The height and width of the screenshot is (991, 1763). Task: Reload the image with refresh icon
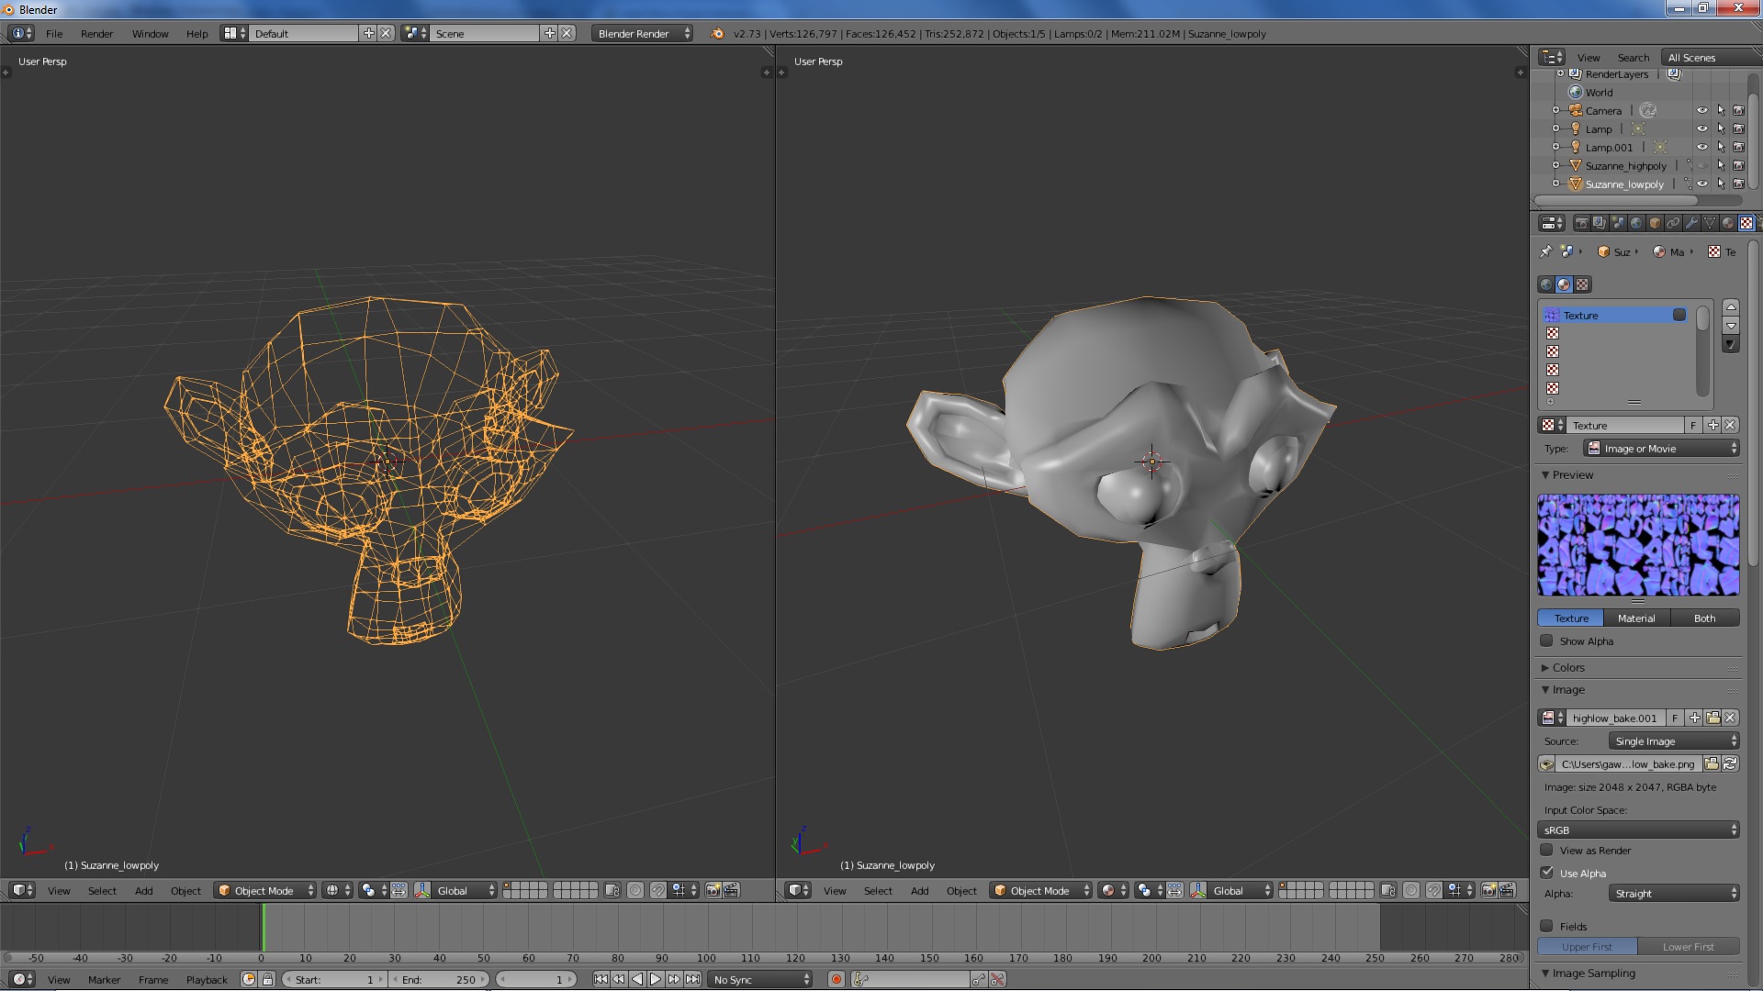pyautogui.click(x=1730, y=763)
